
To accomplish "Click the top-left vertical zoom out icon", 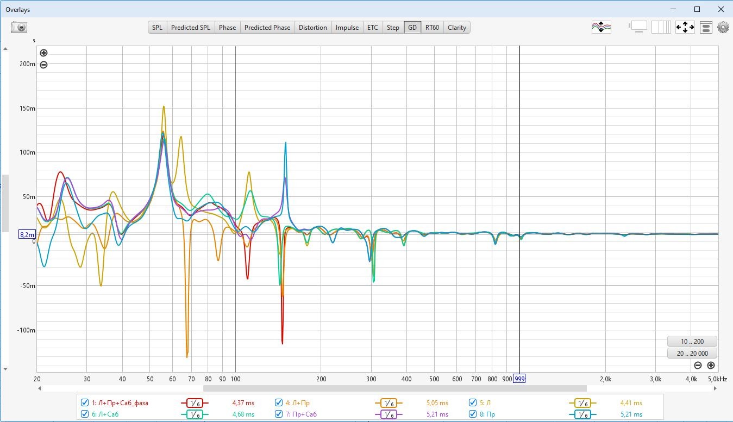I will [44, 65].
